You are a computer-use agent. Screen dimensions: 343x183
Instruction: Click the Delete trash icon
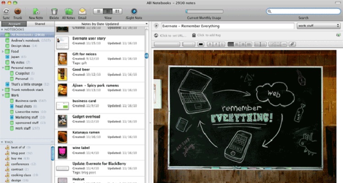54,11
